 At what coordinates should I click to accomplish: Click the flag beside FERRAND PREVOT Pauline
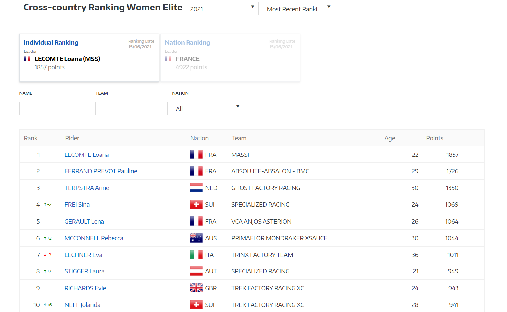point(196,171)
